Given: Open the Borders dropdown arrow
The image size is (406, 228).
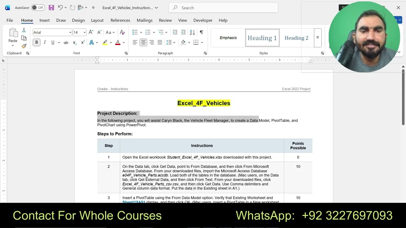Looking at the screenshot, I should click(202, 42).
